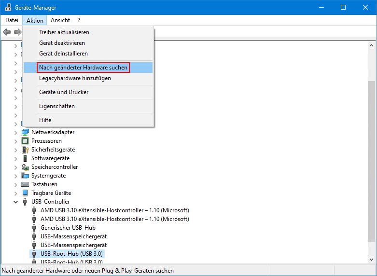The image size is (377, 276).
Task: Click the Prozessoren chip icon
Action: [x=26, y=141]
